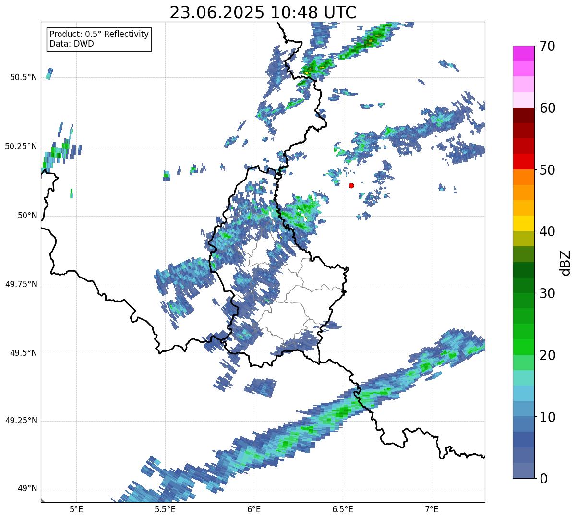Click the 30 colorbar tick label
This screenshot has height=519, width=577.
[548, 293]
